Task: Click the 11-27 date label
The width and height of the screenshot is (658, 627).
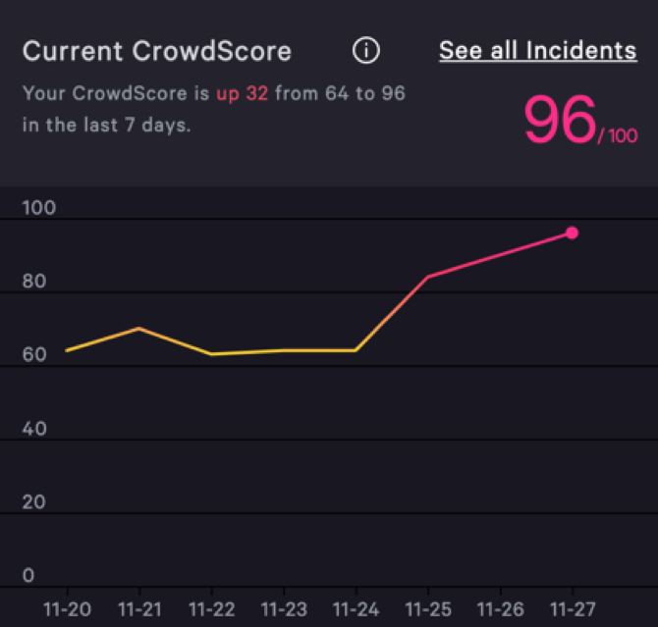Action: click(x=572, y=609)
